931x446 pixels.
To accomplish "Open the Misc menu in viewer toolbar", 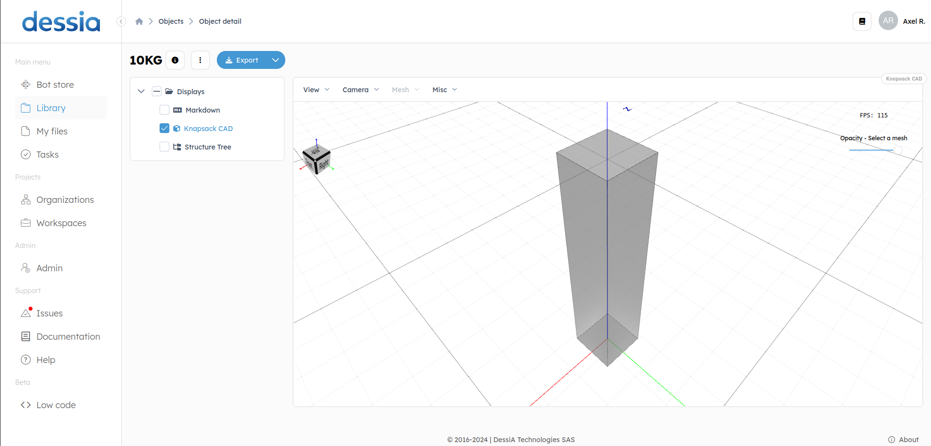I will (x=444, y=90).
